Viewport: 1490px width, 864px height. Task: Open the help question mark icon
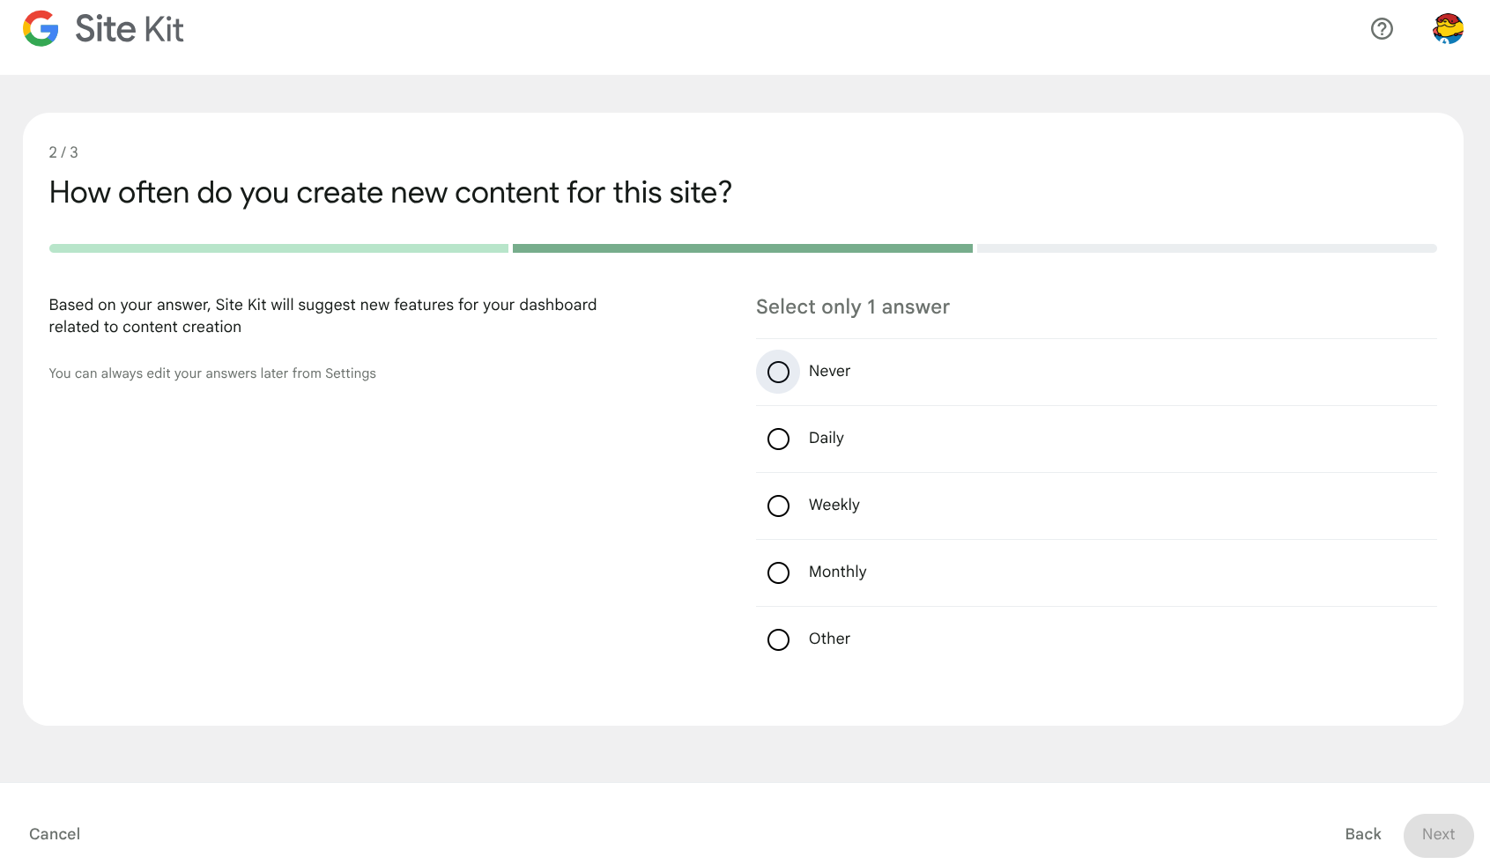(x=1382, y=29)
